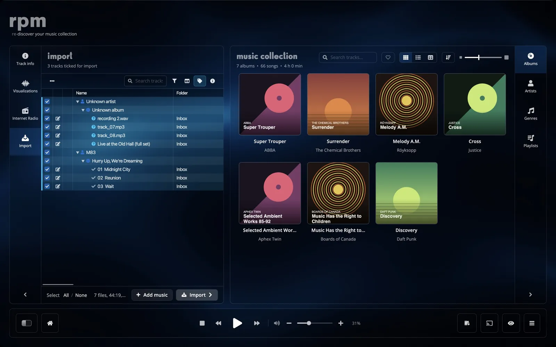556x347 pixels.
Task: Click the filter funnel icon in import toolbar
Action: click(174, 81)
